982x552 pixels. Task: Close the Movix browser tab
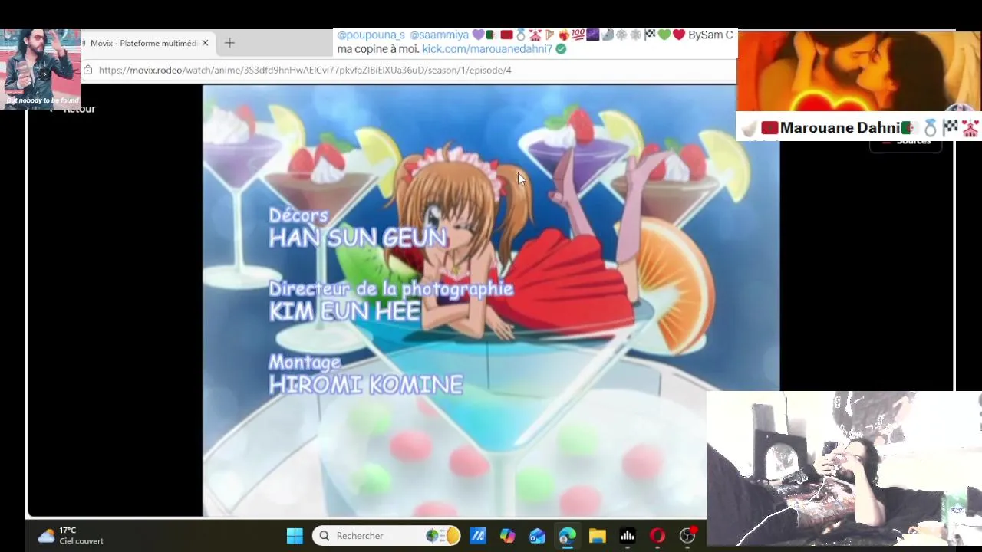(x=205, y=43)
